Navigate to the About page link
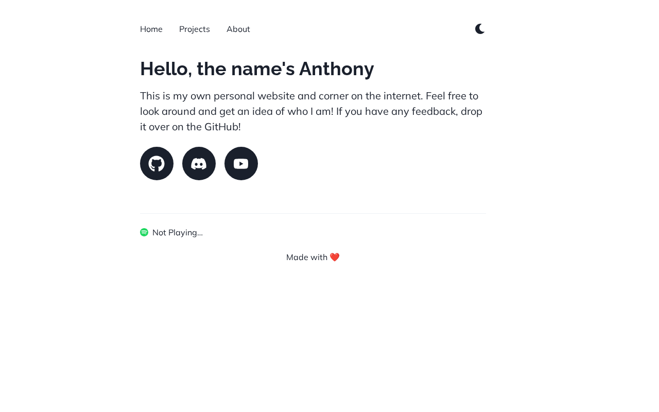This screenshot has height=412, width=659. pyautogui.click(x=238, y=29)
